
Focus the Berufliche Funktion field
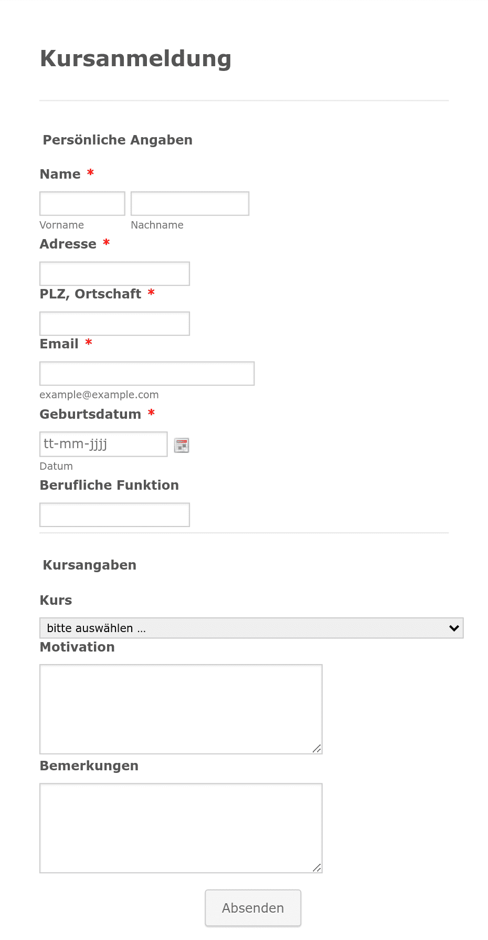pos(114,515)
